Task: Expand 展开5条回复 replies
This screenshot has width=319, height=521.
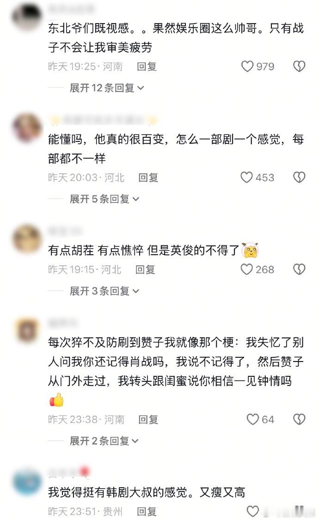Action: (104, 199)
